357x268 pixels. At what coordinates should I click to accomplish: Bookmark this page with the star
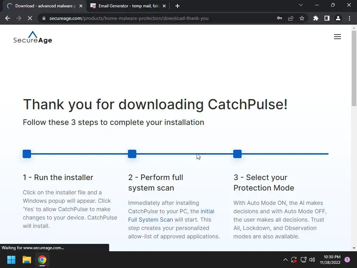tap(302, 18)
